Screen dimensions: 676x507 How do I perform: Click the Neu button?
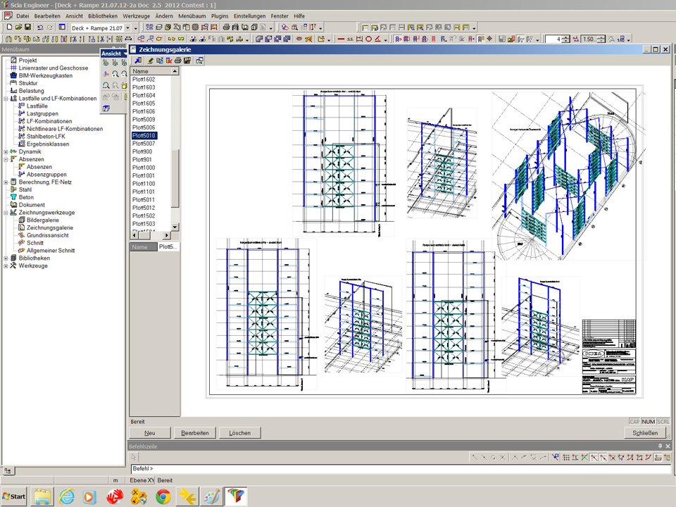(x=150, y=433)
